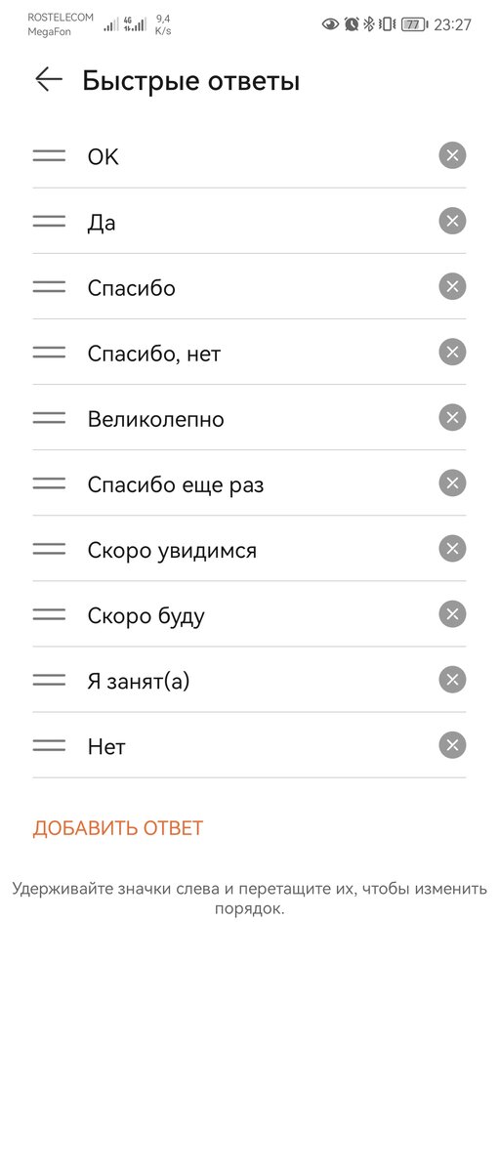The width and height of the screenshot is (499, 1172).
Task: Edit the "Скоро буду" reply text
Action: tap(146, 616)
